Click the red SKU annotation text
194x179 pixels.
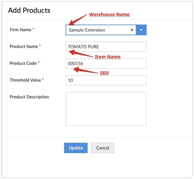pyautogui.click(x=104, y=73)
